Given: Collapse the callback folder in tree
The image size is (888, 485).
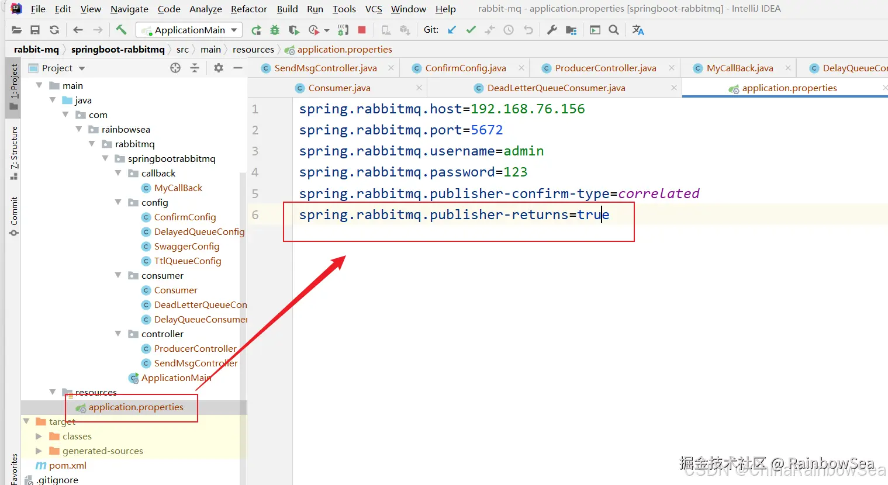Looking at the screenshot, I should (118, 173).
